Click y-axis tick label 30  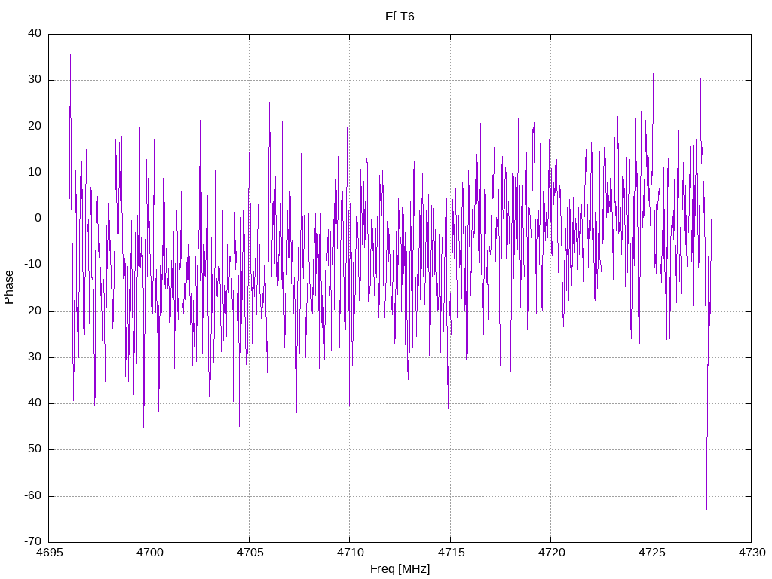pos(35,80)
